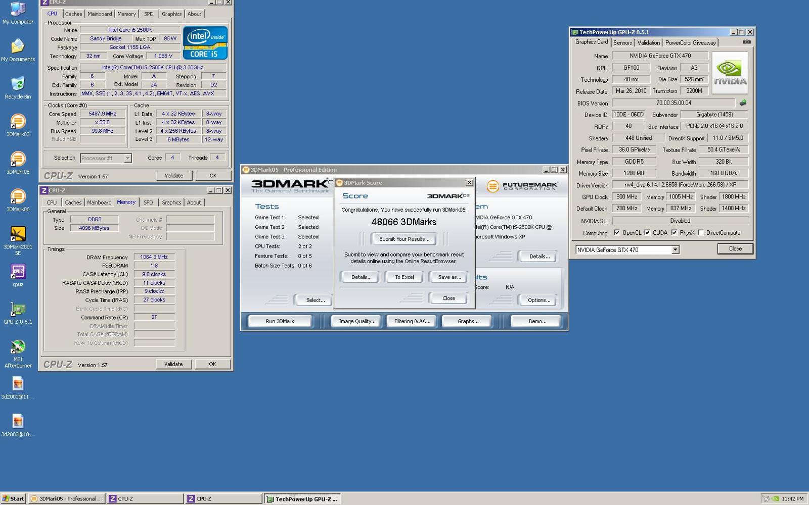Switch to Mainboard tab in top CPU-Z window
Viewport: 809px width, 505px height.
pyautogui.click(x=100, y=14)
